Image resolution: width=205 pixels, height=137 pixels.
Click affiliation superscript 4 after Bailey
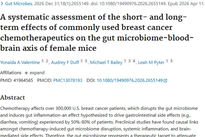tap(134, 61)
